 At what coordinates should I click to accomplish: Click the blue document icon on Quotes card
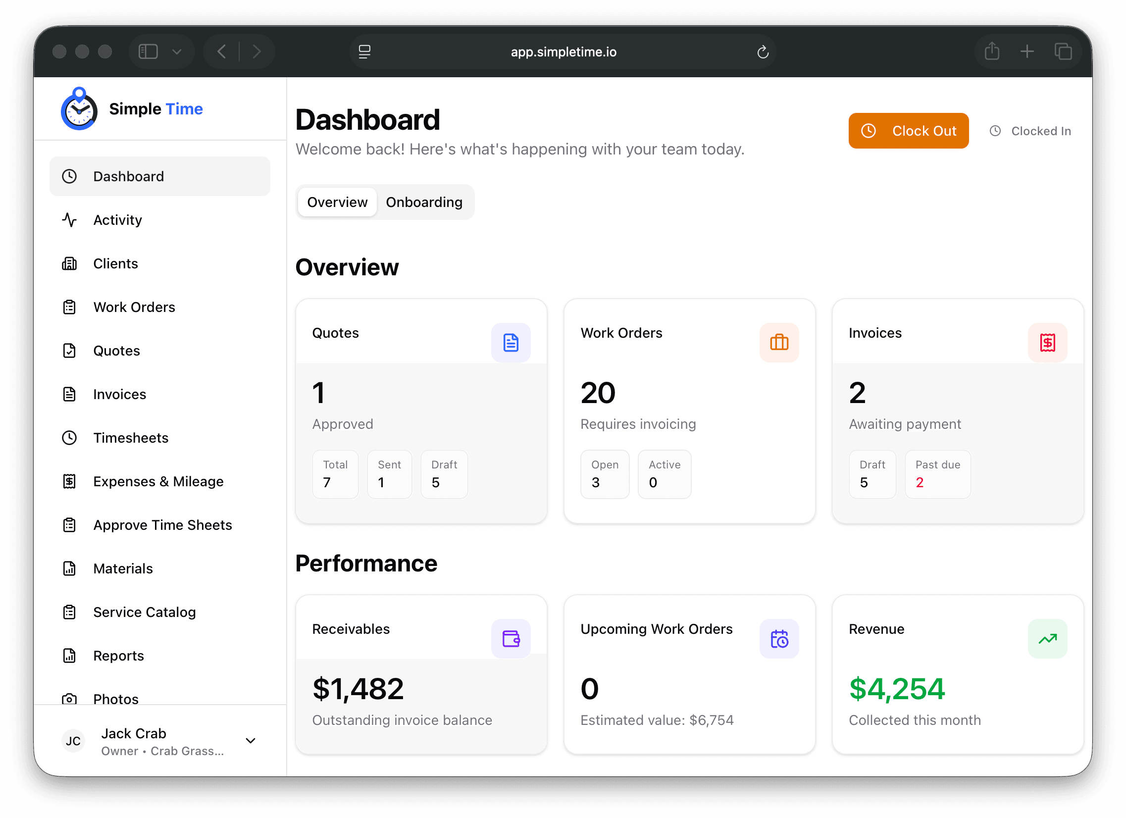click(512, 343)
